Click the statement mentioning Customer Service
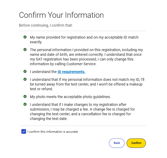Viewport: 167px width, 158px height. point(86,57)
